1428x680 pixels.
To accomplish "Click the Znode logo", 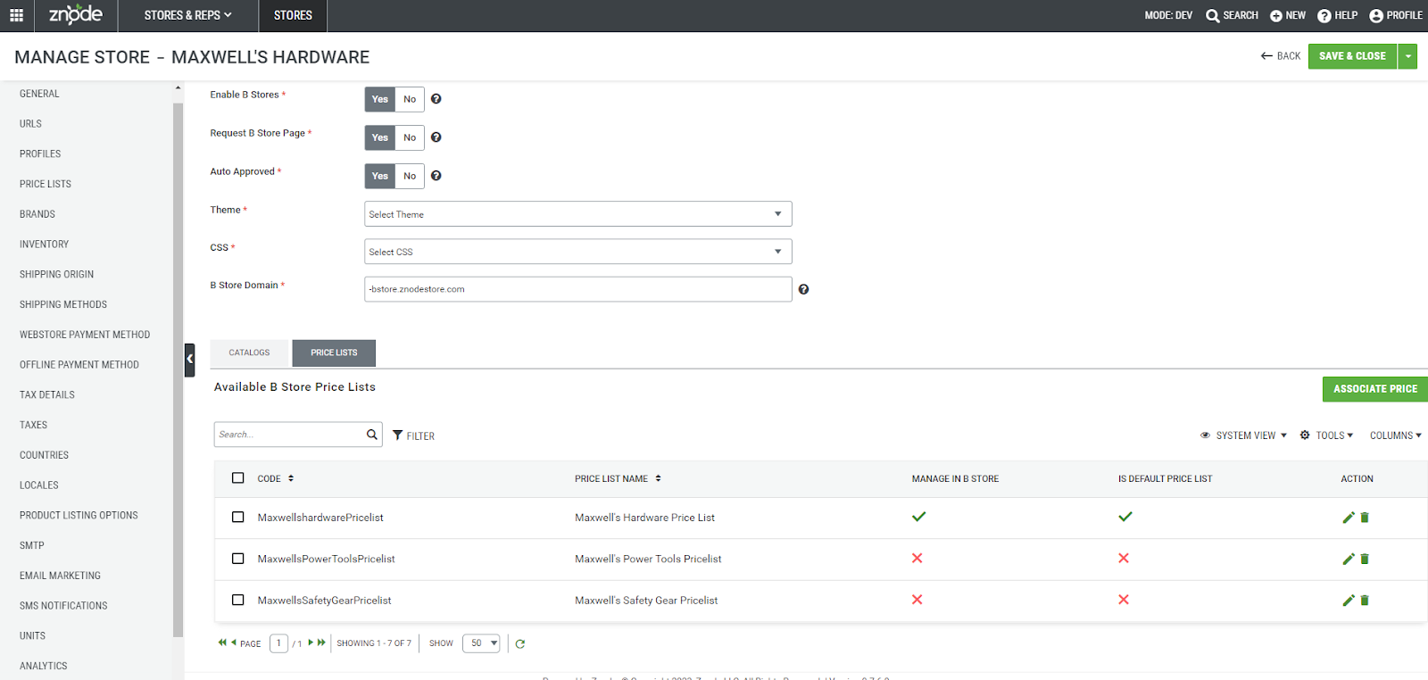I will coord(75,14).
